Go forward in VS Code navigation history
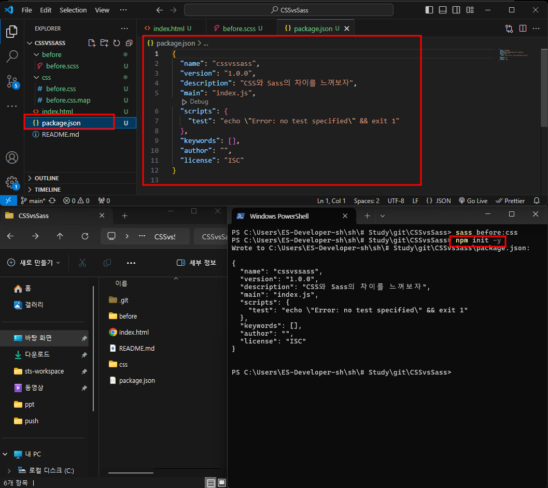548x488 pixels. pos(173,10)
